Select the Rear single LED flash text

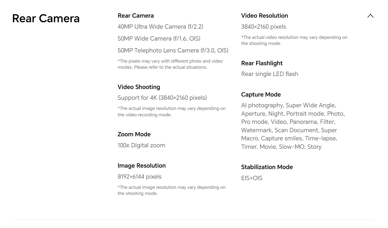(x=270, y=74)
